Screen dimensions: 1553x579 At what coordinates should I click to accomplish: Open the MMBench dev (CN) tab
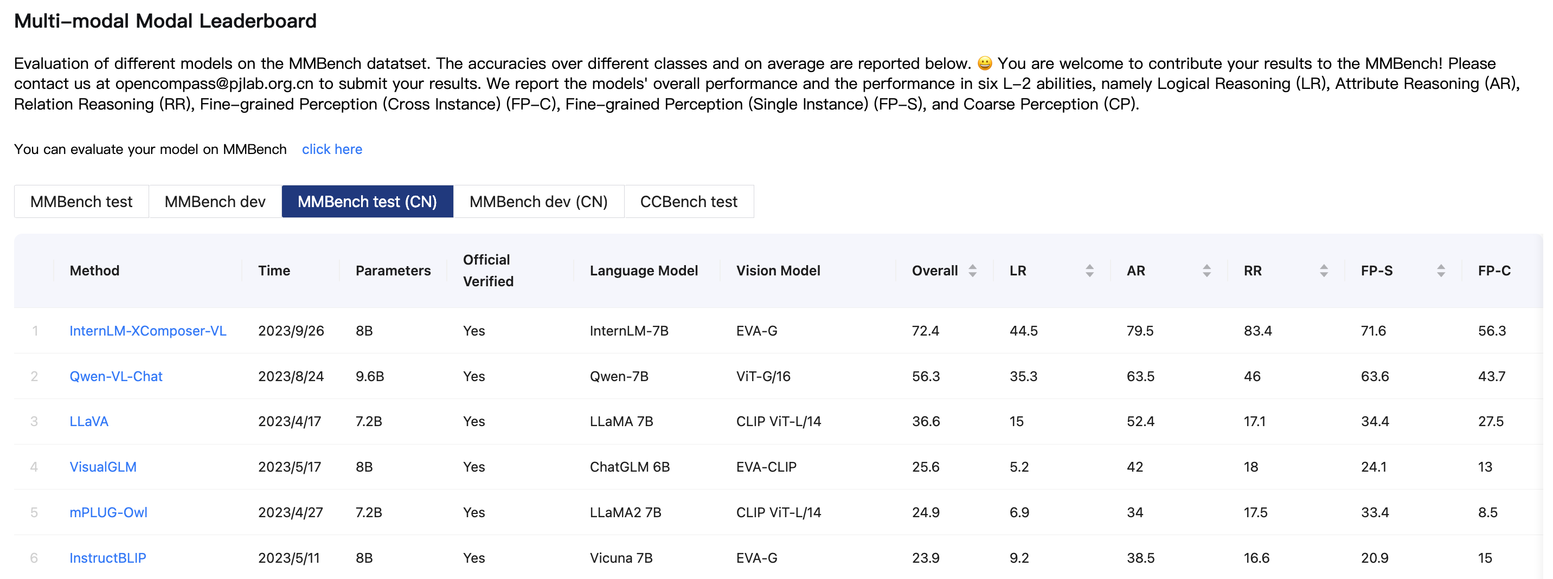pyautogui.click(x=538, y=202)
